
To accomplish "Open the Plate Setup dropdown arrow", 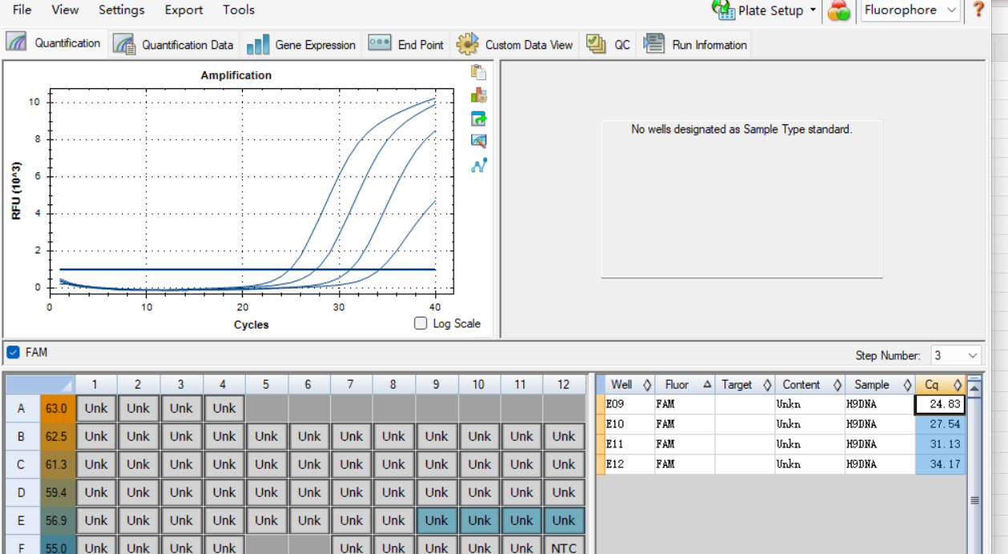I will [x=812, y=10].
